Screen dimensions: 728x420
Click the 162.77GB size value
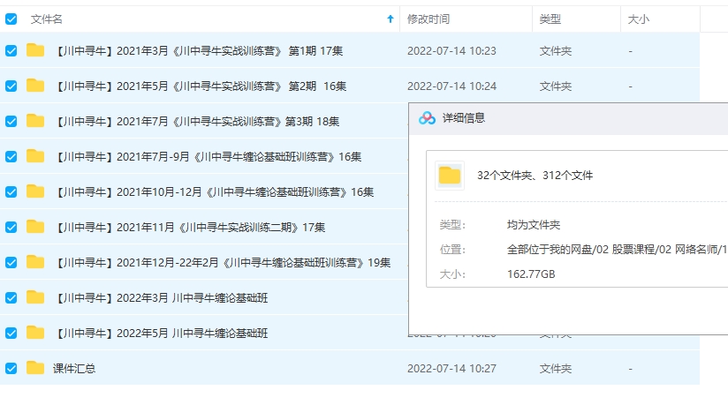(531, 274)
